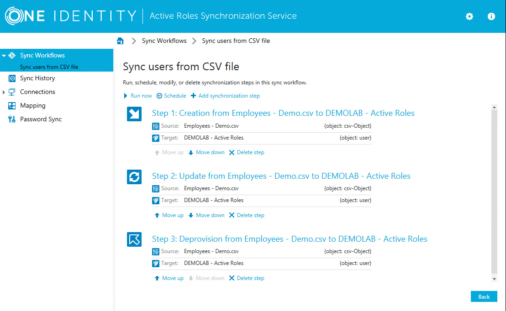
Task: Select 'Sync users from CSV file' sidebar item
Action: 49,67
